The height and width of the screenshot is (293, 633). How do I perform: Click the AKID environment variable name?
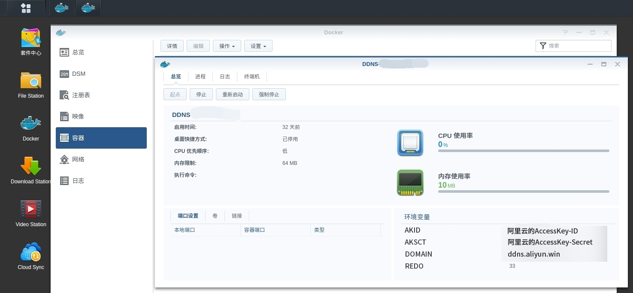412,230
